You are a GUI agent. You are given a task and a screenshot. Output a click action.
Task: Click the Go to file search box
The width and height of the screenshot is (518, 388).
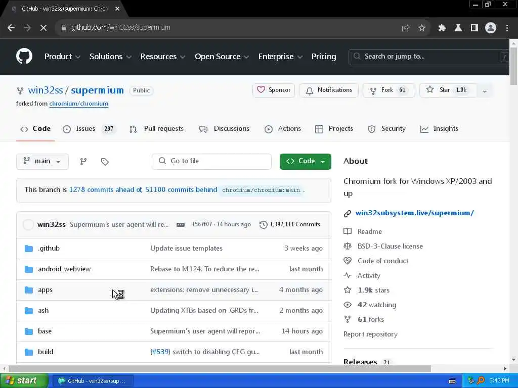click(211, 161)
